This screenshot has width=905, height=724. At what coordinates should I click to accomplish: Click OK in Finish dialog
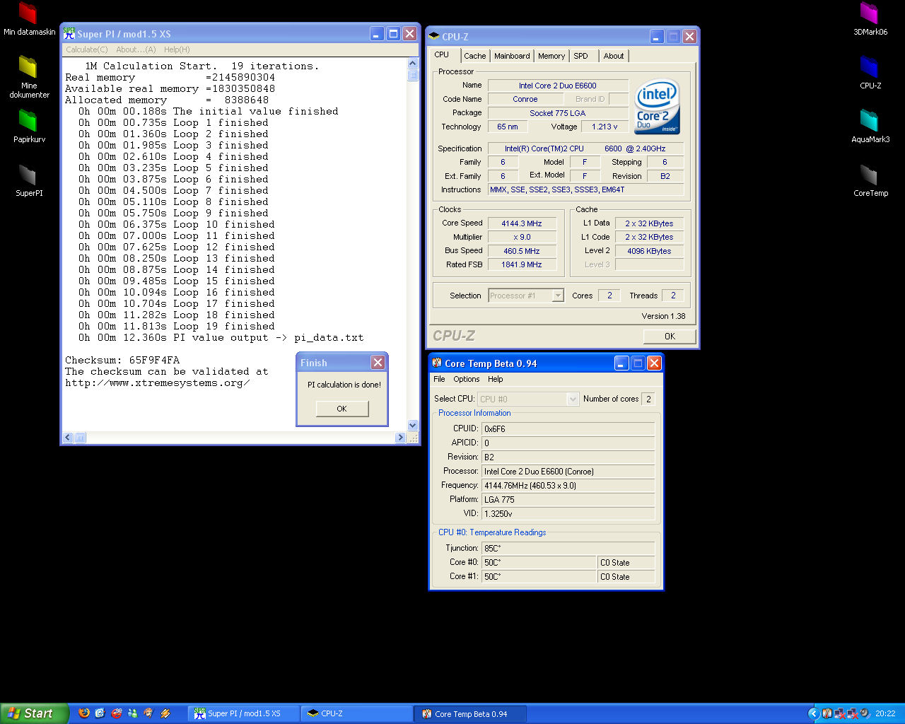(342, 409)
